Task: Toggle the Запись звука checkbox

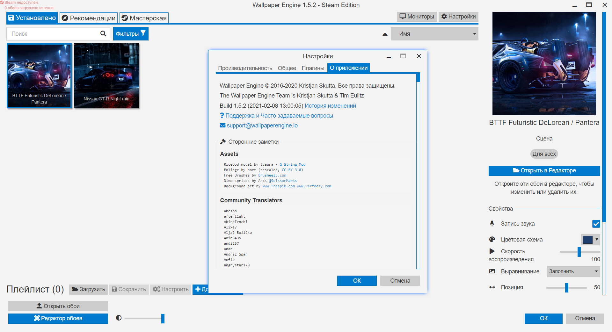Action: tap(596, 224)
